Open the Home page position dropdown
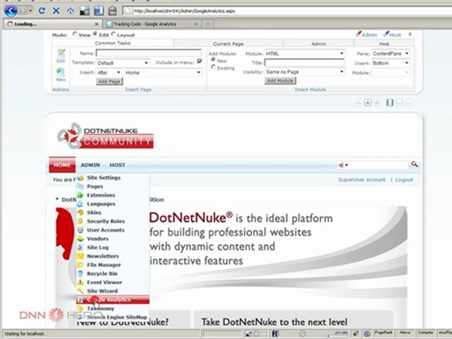Viewport: 452px width, 339px height. coord(163,73)
